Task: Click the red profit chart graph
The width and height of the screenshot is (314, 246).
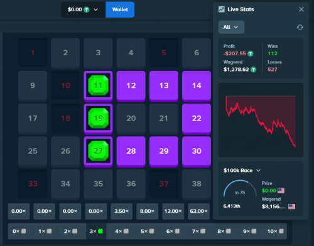Action: tap(261, 121)
